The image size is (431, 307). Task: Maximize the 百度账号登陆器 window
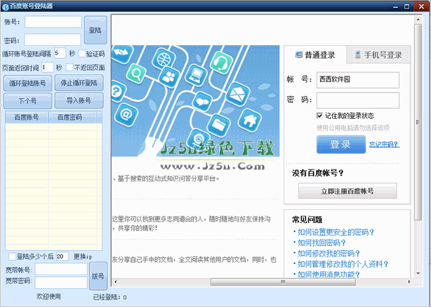(x=407, y=7)
